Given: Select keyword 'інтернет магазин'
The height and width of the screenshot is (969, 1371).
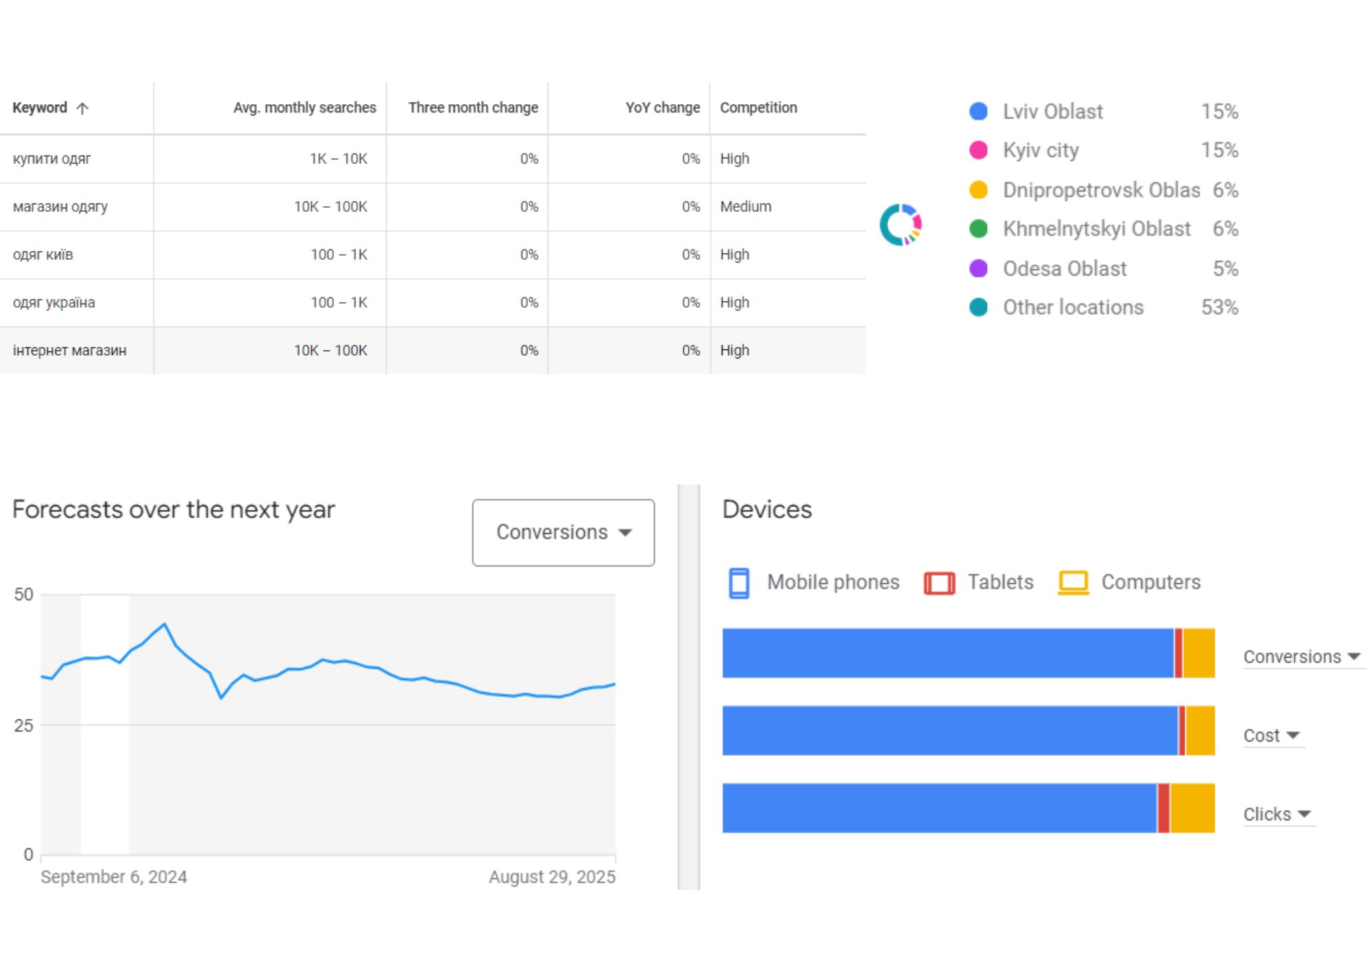Looking at the screenshot, I should point(69,351).
